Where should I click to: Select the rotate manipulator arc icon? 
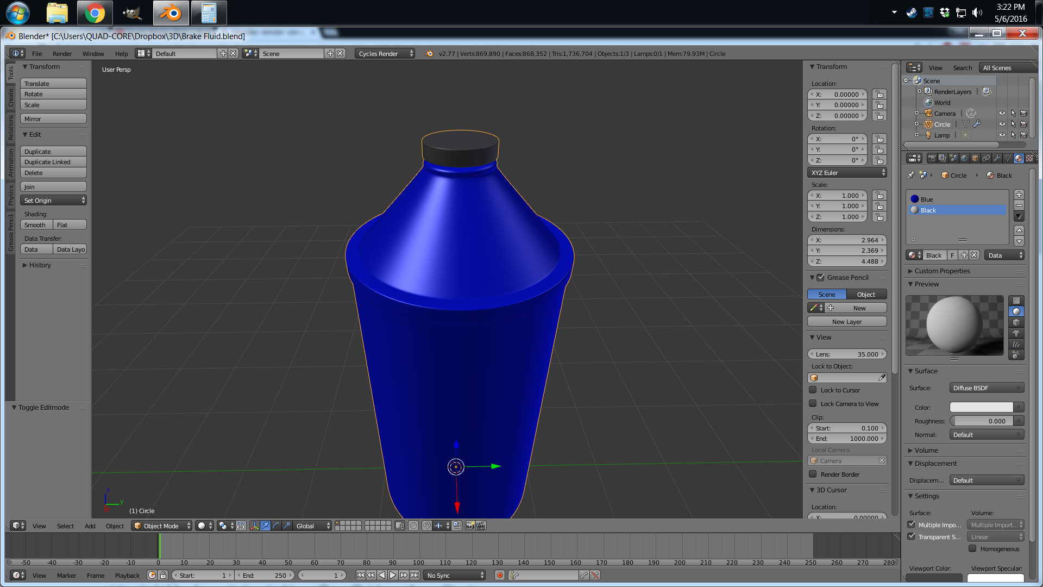pos(276,526)
